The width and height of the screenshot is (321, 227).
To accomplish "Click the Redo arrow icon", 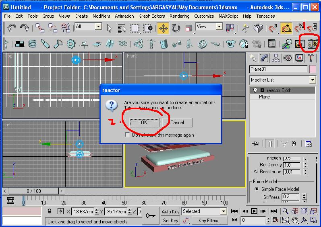I will [x=24, y=28].
